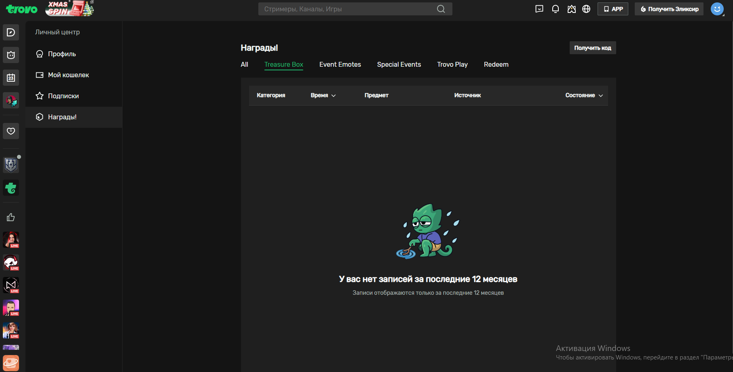The width and height of the screenshot is (733, 372).
Task: Open Мой кошелек in the sidebar
Action: point(68,75)
